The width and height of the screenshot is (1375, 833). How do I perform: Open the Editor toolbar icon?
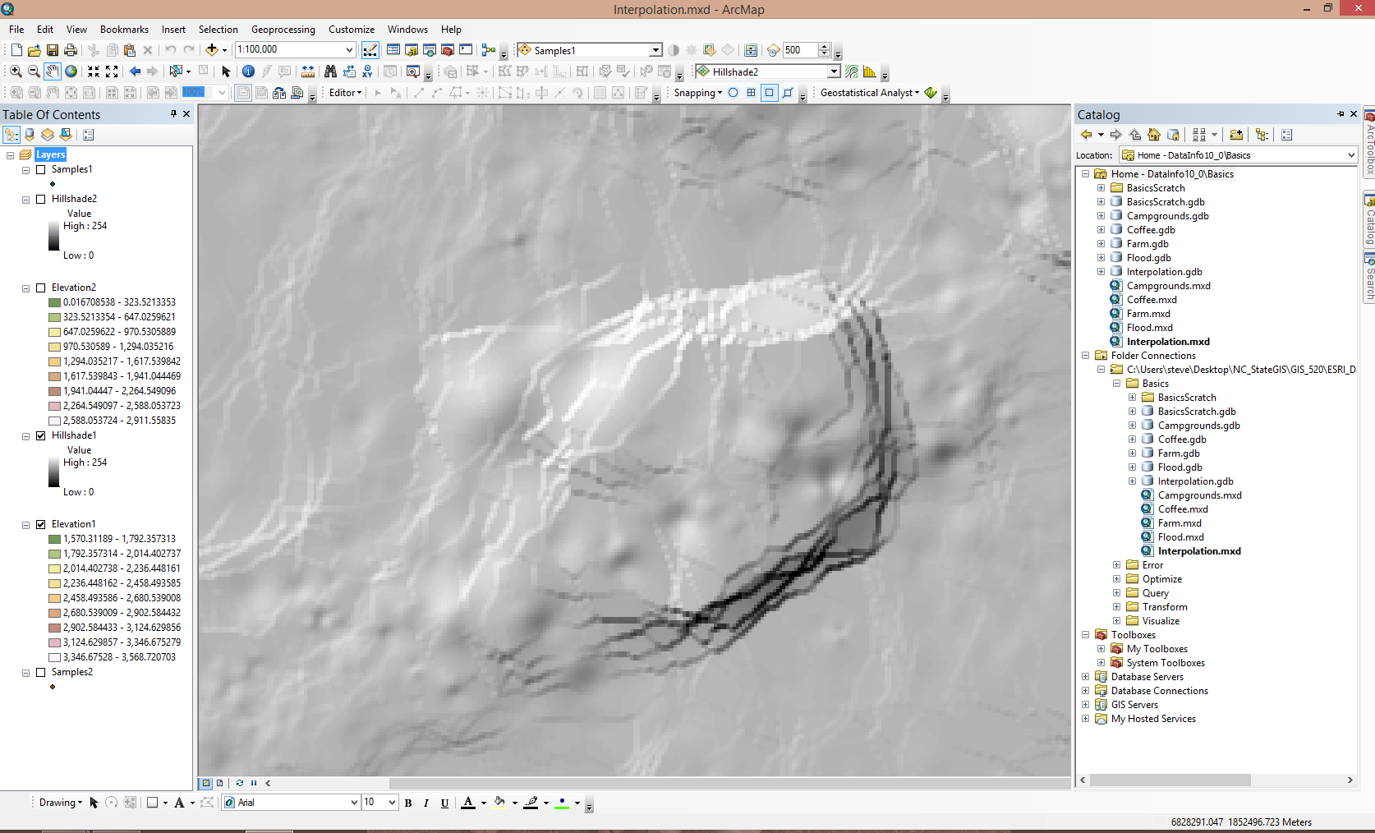(370, 50)
